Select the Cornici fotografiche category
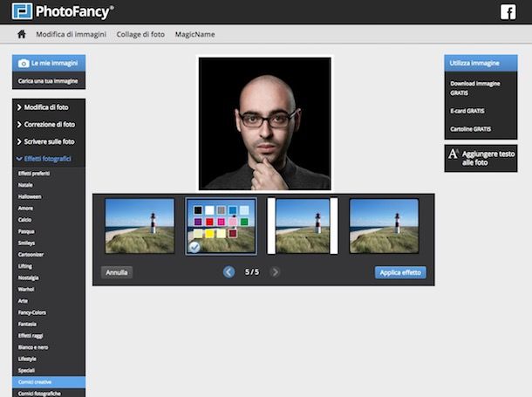The width and height of the screenshot is (532, 397). pos(39,394)
